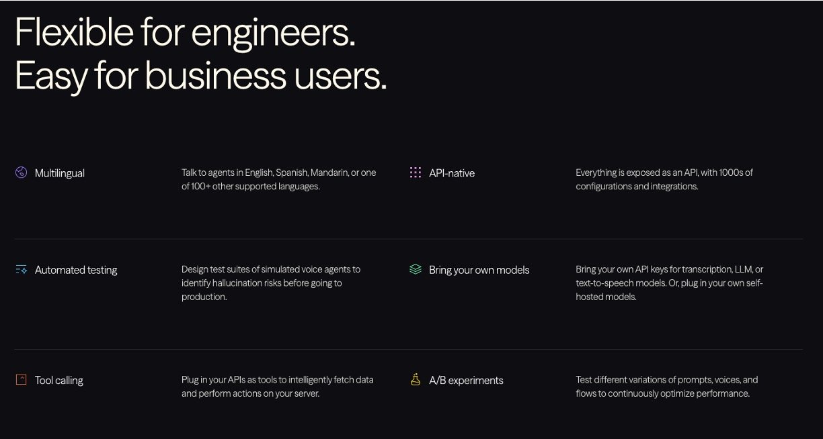Click the self-hosted models description text
The height and width of the screenshot is (439, 823).
[x=669, y=283]
